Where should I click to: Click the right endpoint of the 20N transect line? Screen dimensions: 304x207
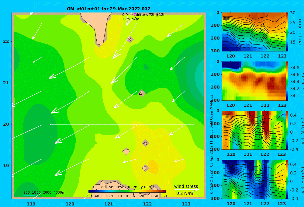(x=194, y=124)
